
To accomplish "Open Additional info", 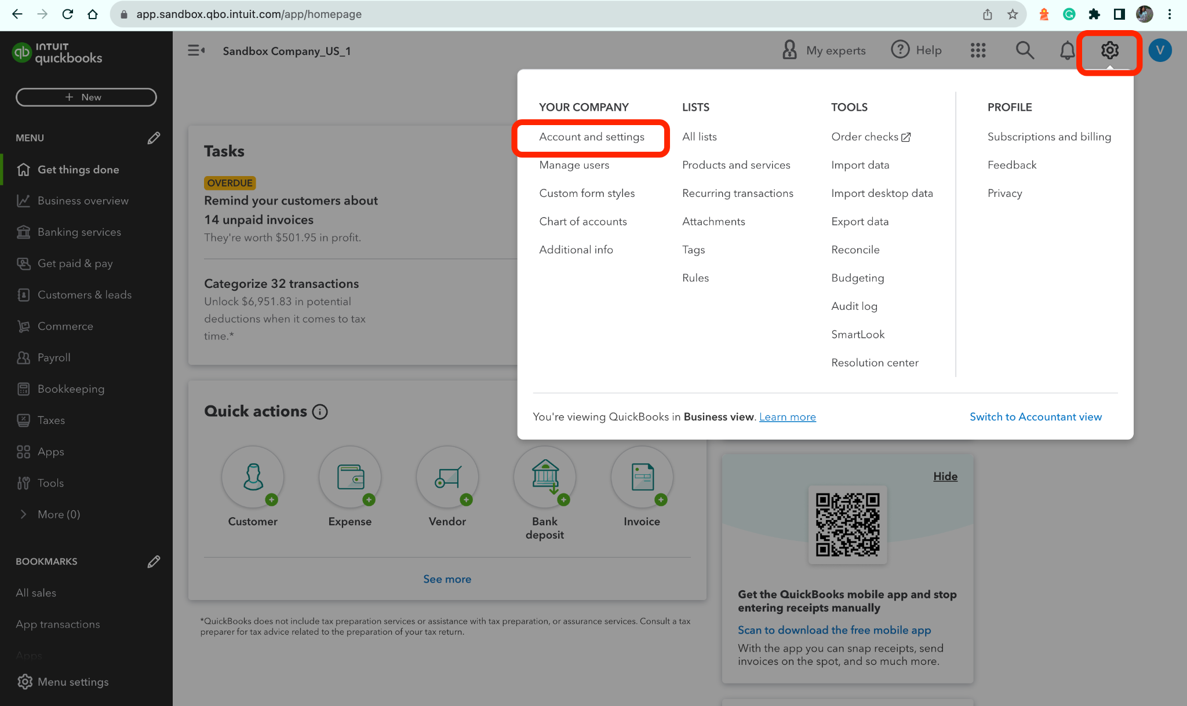I will (576, 250).
